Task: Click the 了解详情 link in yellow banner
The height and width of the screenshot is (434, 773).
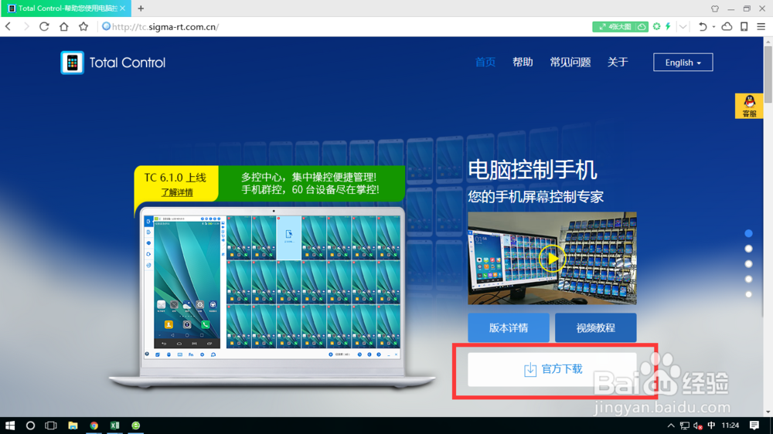Action: pos(177,192)
